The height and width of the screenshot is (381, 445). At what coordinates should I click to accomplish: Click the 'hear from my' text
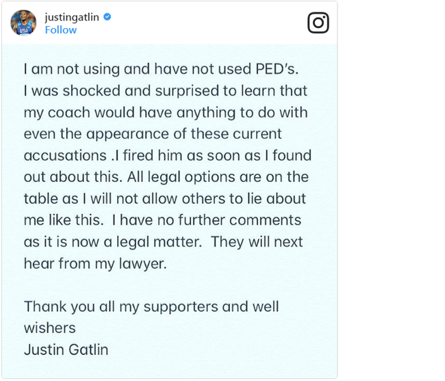pyautogui.click(x=69, y=264)
